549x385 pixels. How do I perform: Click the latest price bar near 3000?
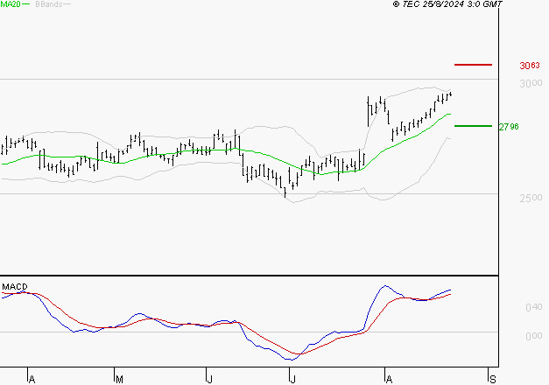point(451,94)
